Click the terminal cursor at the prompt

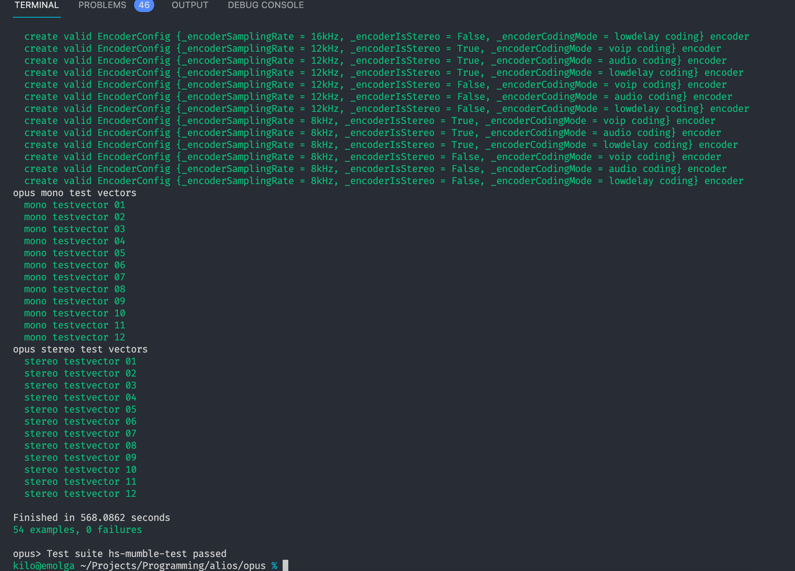coord(285,565)
